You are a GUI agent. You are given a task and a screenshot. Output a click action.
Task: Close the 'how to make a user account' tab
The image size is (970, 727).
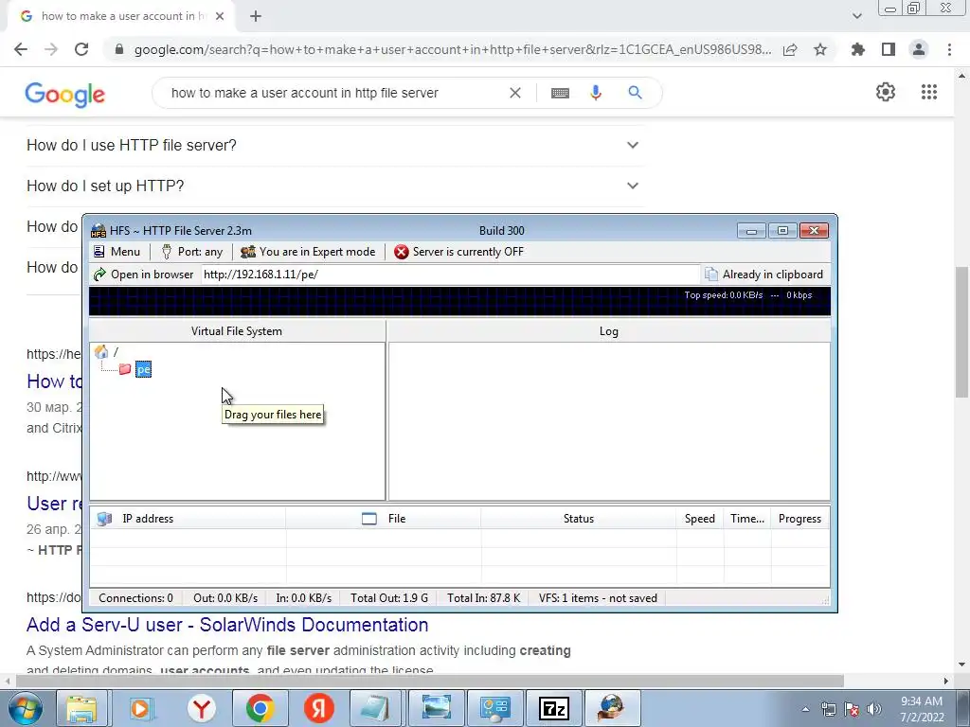[x=220, y=16]
